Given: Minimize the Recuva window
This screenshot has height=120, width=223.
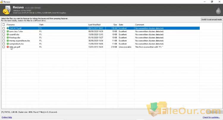Looking at the screenshot, I should 205,2.
